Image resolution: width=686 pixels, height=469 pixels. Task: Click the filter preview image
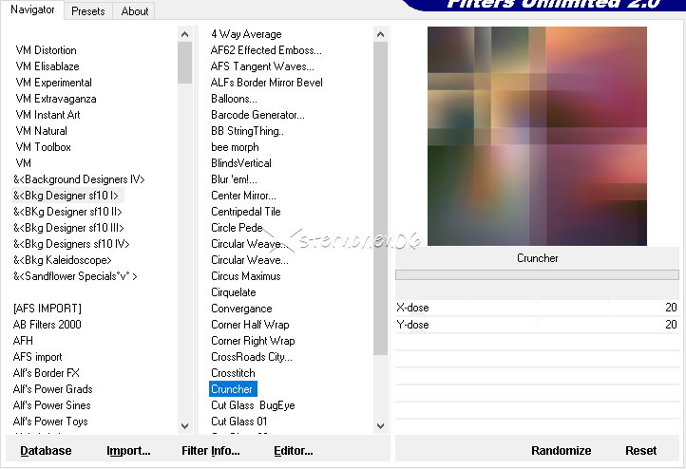pos(537,136)
